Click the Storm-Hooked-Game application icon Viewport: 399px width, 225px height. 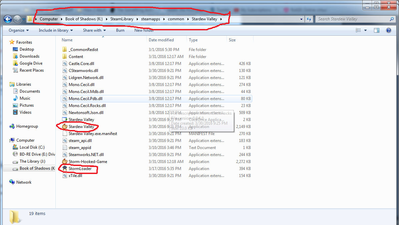coord(65,162)
